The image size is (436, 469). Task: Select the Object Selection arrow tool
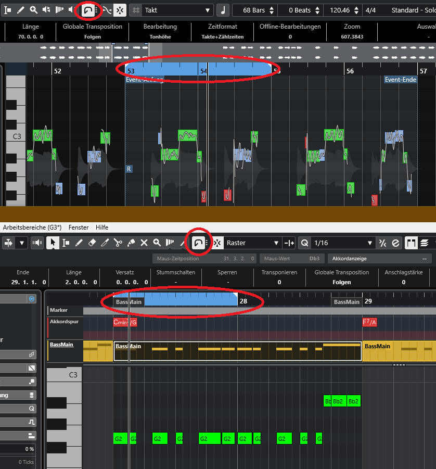(x=54, y=243)
